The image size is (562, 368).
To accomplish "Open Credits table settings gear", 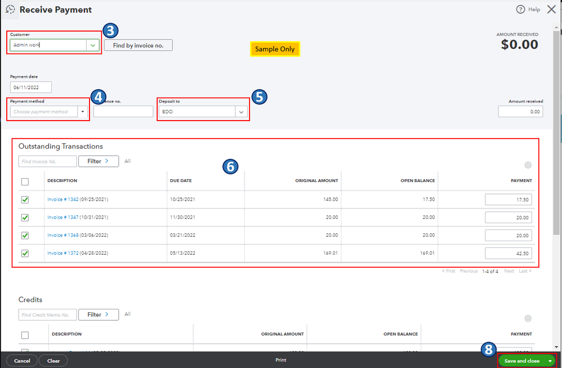I will (528, 318).
